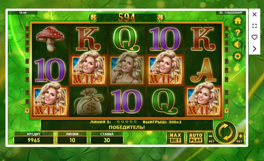Image resolution: width=264 pixels, height=161 pixels.
Task: Close the game with the X icon
Action: coord(255,14)
